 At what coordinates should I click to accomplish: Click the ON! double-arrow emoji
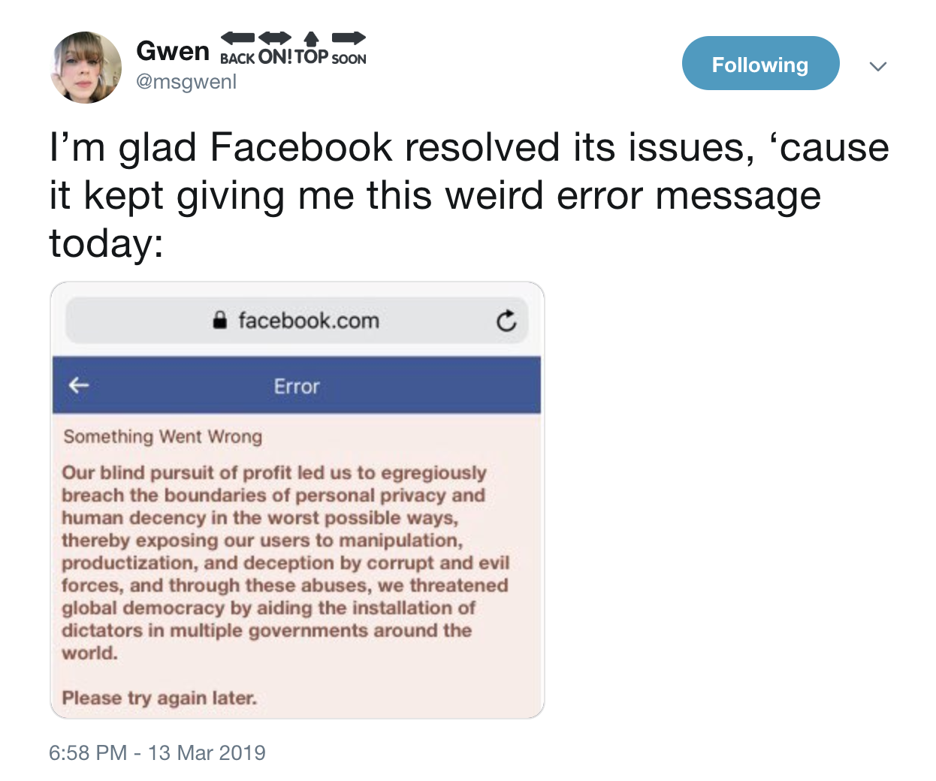pyautogui.click(x=275, y=47)
